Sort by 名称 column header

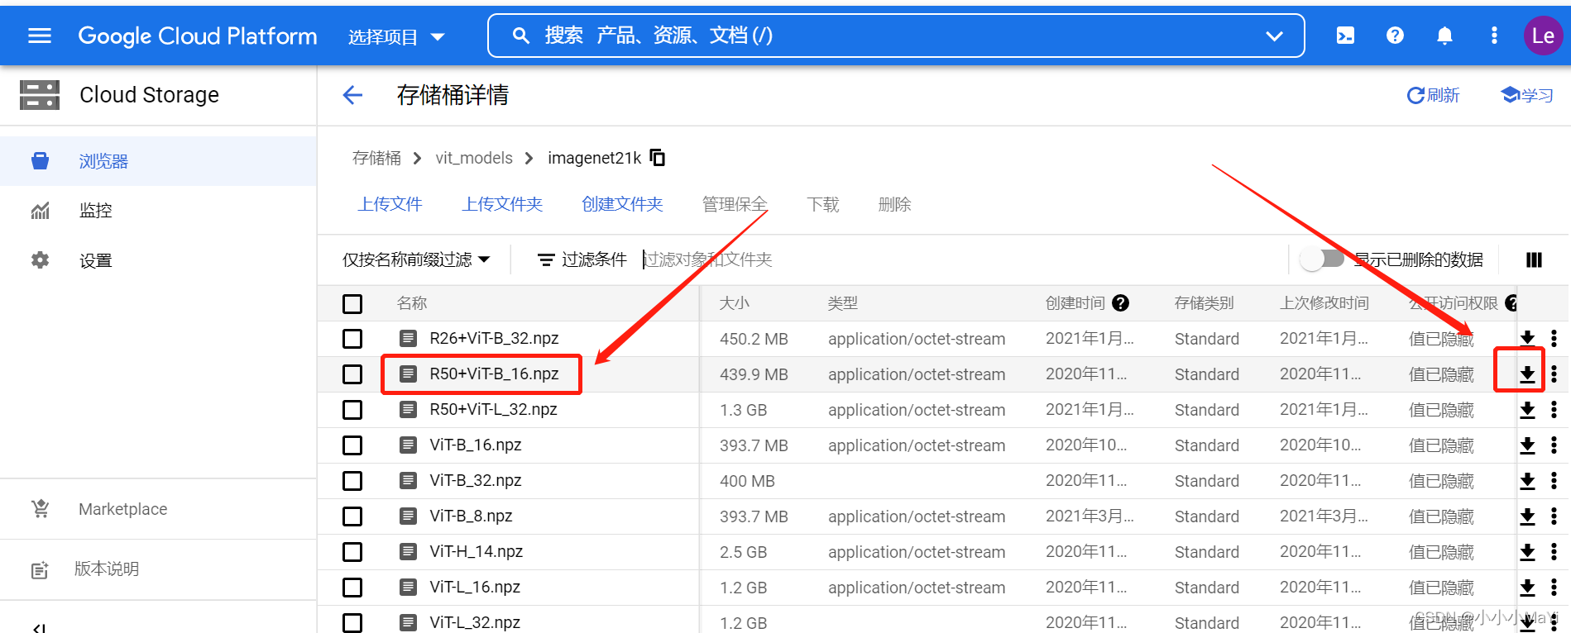click(x=412, y=303)
